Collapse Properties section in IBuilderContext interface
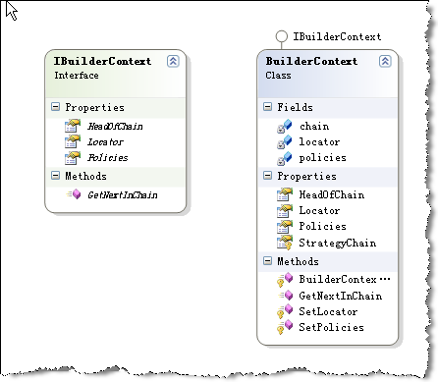 click(55, 107)
